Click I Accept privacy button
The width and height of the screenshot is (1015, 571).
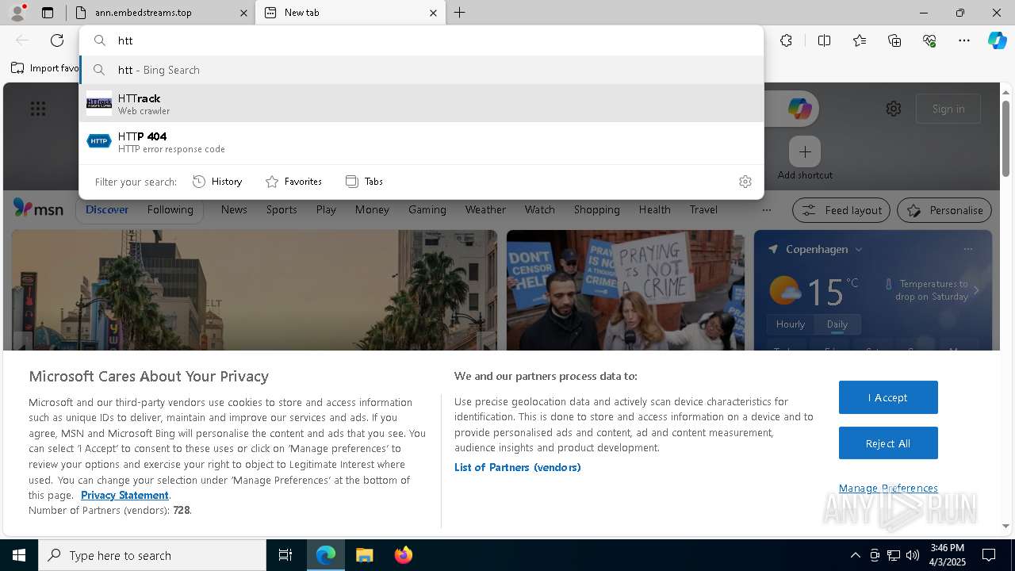click(x=888, y=397)
